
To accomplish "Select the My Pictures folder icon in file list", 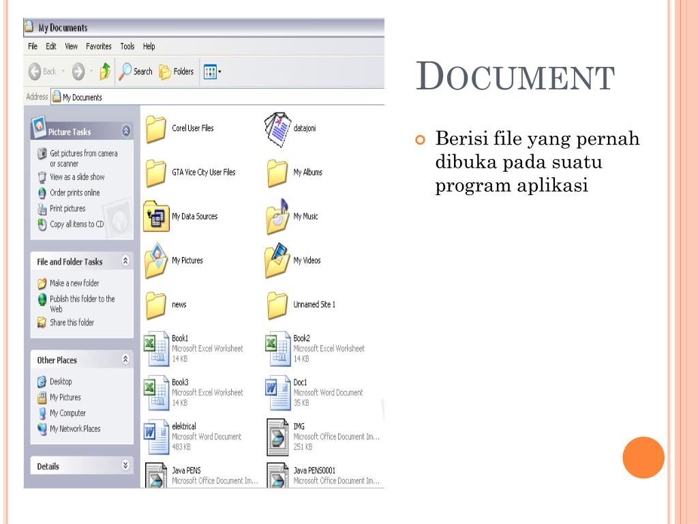I will [x=156, y=260].
